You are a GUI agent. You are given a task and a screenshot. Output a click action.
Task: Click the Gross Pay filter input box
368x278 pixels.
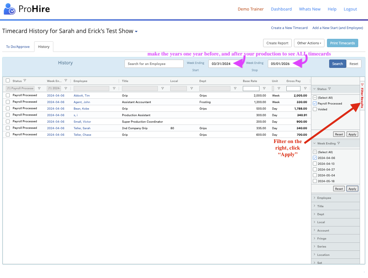(293, 89)
